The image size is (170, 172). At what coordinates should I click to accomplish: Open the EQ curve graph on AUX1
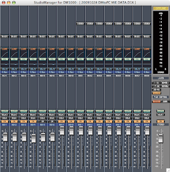(x=5, y=64)
